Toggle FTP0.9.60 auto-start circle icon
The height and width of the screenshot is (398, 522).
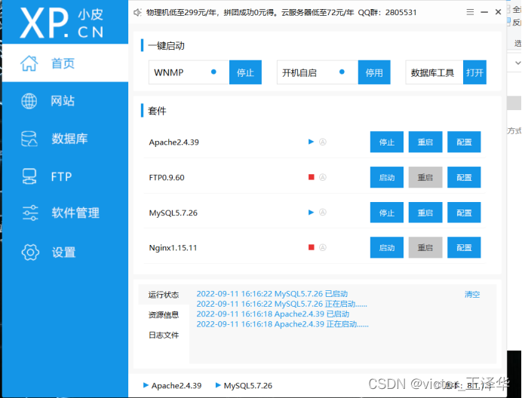(x=323, y=177)
